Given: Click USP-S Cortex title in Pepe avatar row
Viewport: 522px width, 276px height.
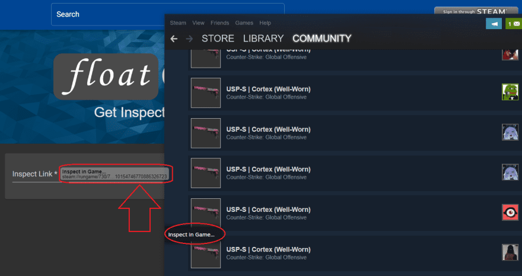Looking at the screenshot, I should point(268,89).
